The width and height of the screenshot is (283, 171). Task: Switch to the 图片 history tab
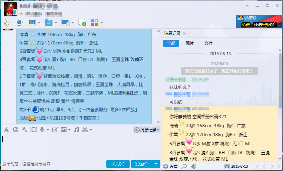click(190, 43)
